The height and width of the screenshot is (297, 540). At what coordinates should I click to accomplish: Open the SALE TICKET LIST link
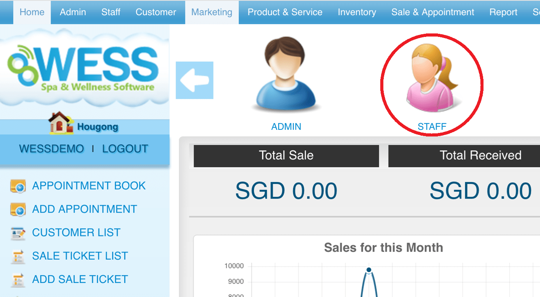click(x=80, y=256)
